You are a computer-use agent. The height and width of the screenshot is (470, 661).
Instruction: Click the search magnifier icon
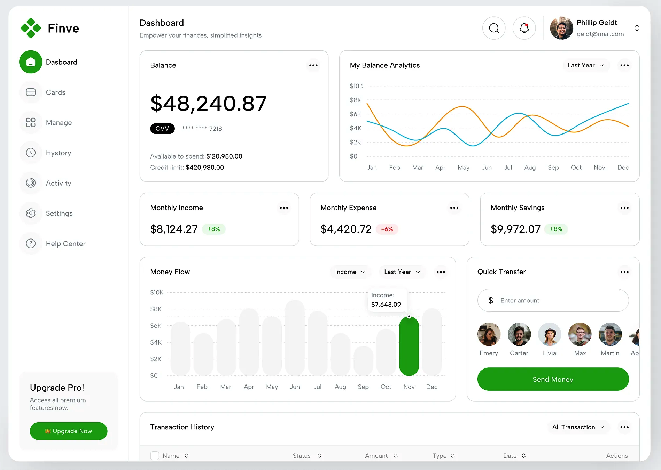pos(493,28)
